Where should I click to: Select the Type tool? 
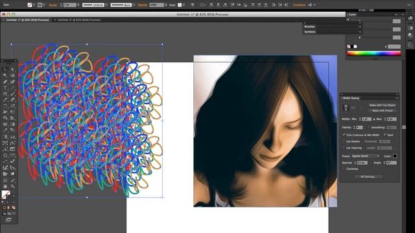pyautogui.click(x=5, y=88)
